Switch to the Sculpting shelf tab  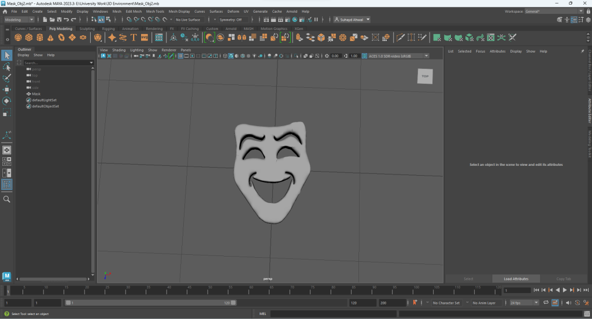point(87,28)
